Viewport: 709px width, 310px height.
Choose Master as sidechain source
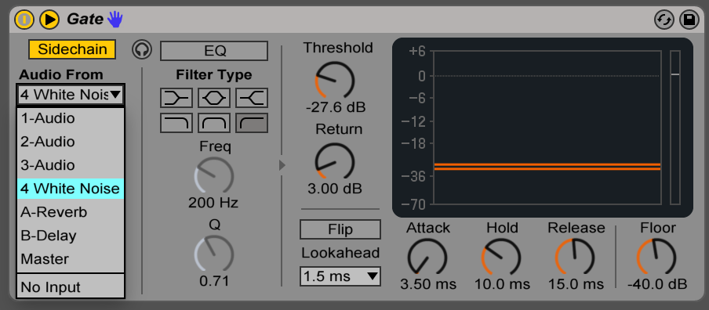pos(71,259)
